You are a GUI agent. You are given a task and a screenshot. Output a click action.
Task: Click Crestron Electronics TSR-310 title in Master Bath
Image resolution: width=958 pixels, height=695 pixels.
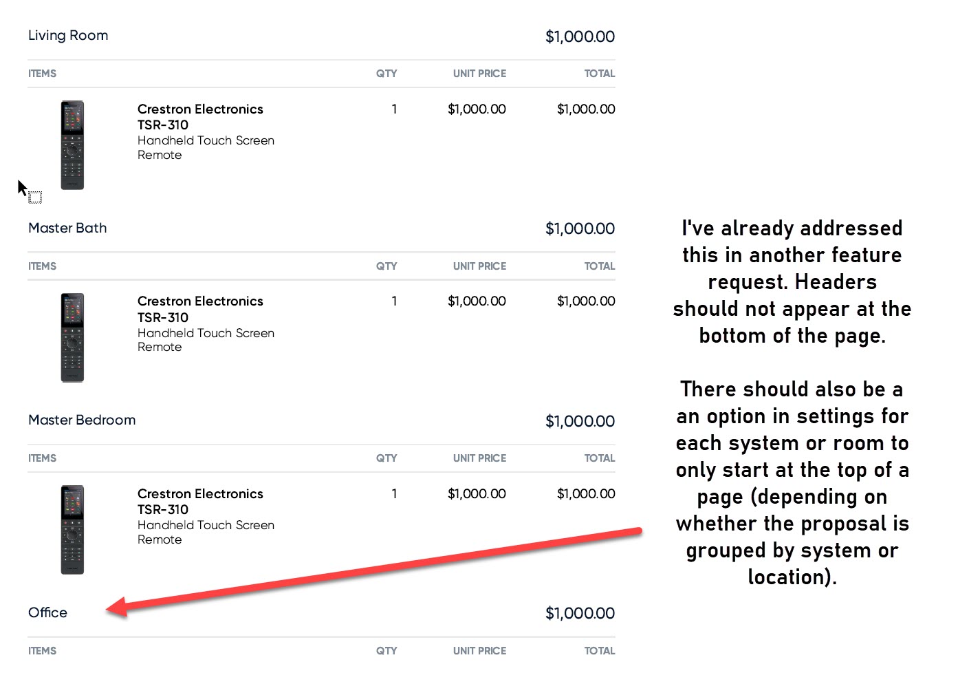pos(200,309)
